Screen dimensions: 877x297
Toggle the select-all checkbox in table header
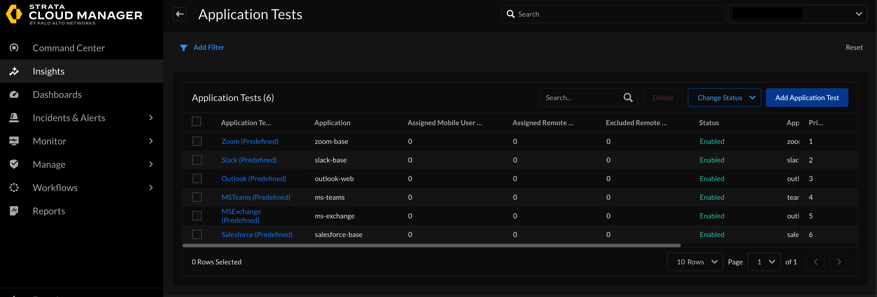[x=197, y=122]
